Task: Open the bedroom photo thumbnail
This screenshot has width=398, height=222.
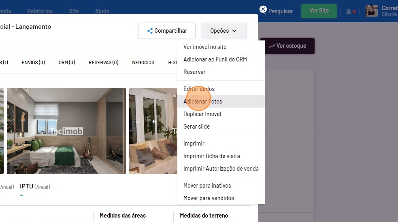Action: pos(66,131)
